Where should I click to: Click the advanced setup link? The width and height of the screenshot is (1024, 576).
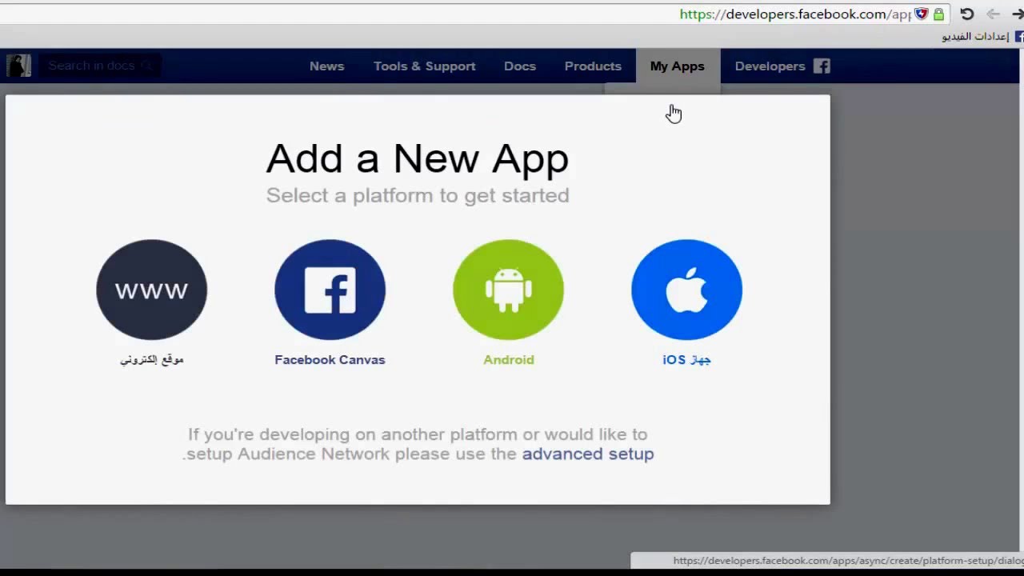[588, 454]
